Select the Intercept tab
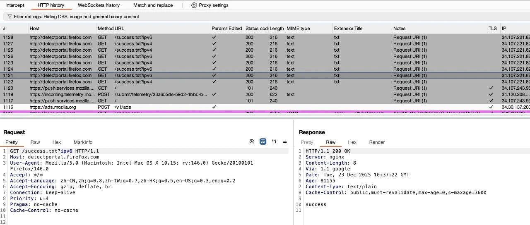530x225 pixels. click(15, 5)
